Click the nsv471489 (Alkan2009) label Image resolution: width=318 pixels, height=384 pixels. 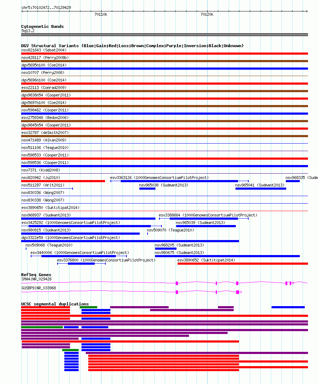tap(44, 140)
